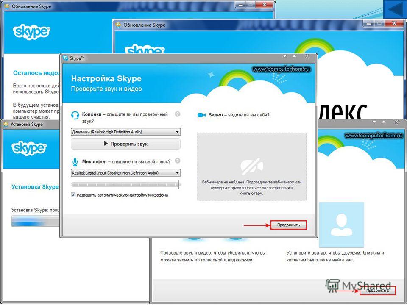Click the crossed-out camera icon in the video preview

pyautogui.click(x=252, y=166)
